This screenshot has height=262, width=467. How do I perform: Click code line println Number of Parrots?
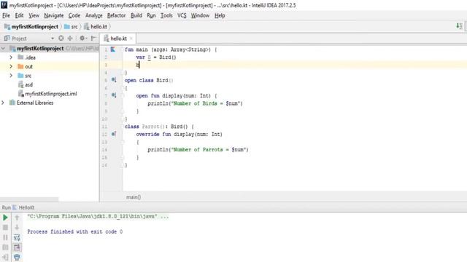(x=198, y=149)
